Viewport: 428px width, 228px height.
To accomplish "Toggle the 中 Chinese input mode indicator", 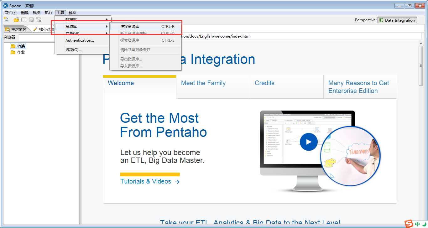I will (x=417, y=224).
